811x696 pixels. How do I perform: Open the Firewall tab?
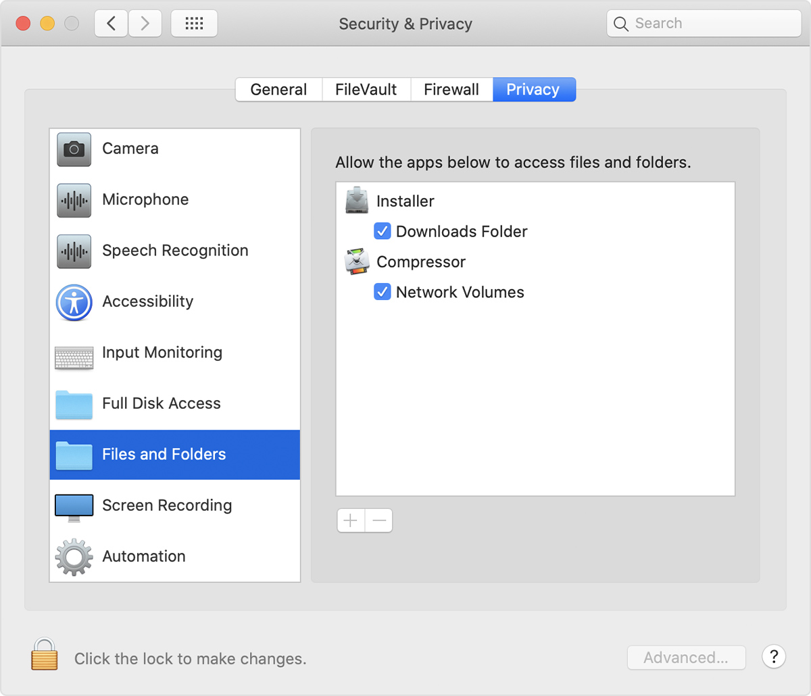pos(451,89)
